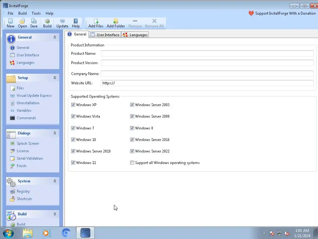Click into the Website URL field
This screenshot has height=239, width=318.
207,83
